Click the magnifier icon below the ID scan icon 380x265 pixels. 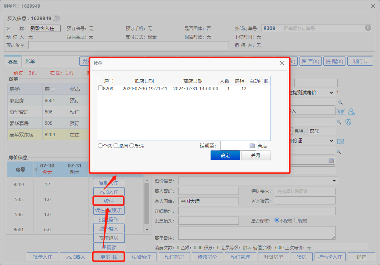tap(339, 152)
